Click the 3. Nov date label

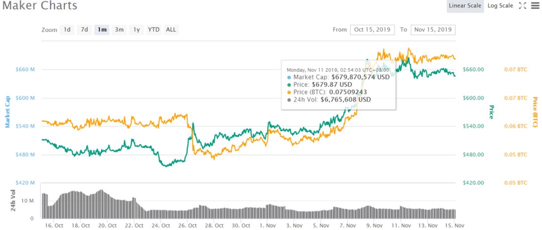[296, 225]
